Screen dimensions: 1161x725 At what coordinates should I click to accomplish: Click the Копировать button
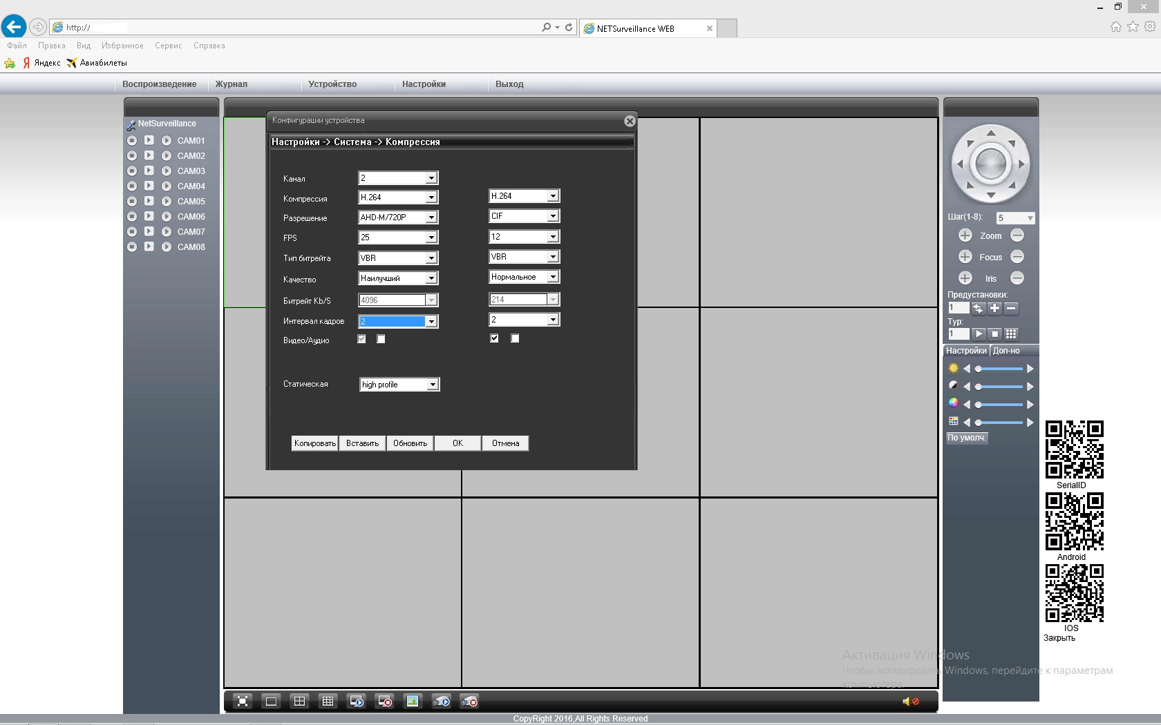point(314,443)
